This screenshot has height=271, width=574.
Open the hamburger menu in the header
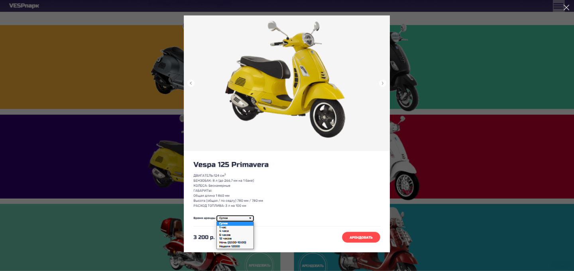558,6
